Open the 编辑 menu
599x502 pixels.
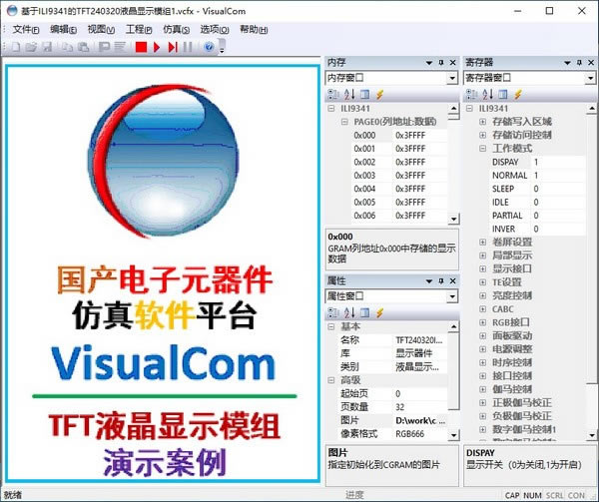click(x=64, y=29)
